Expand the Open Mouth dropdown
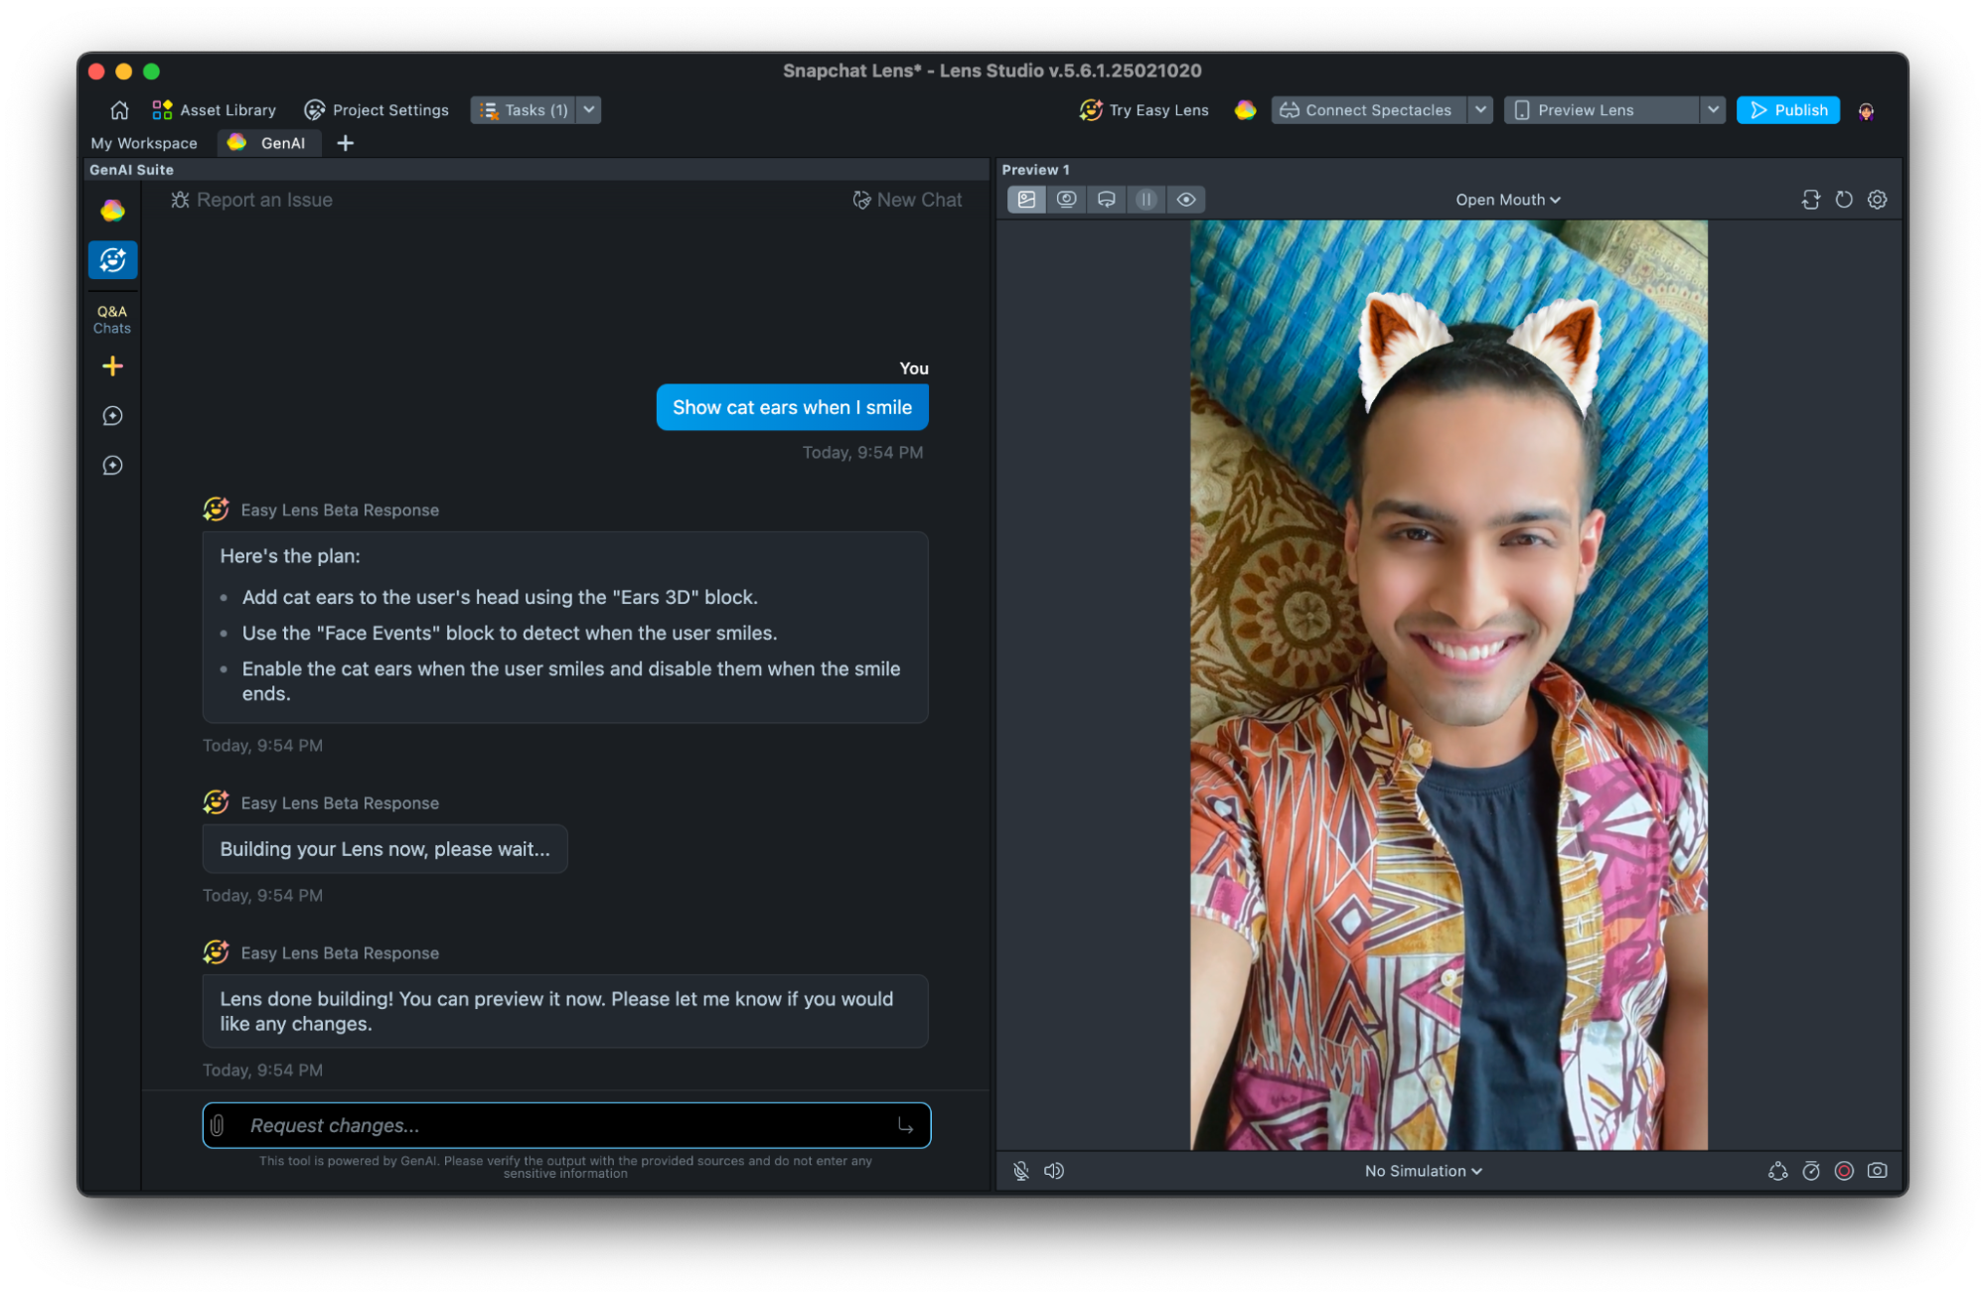Screen dimensions: 1986x1299 coord(1507,200)
